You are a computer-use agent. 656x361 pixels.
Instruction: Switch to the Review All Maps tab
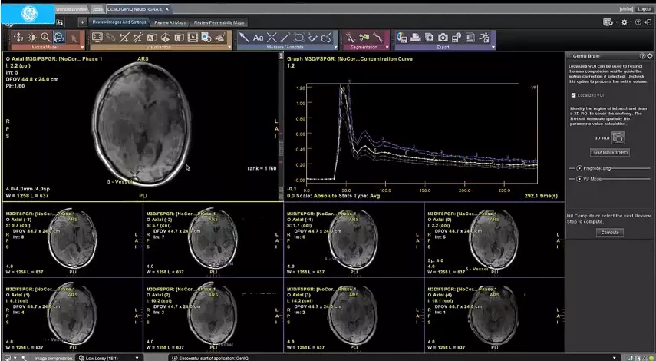point(170,22)
